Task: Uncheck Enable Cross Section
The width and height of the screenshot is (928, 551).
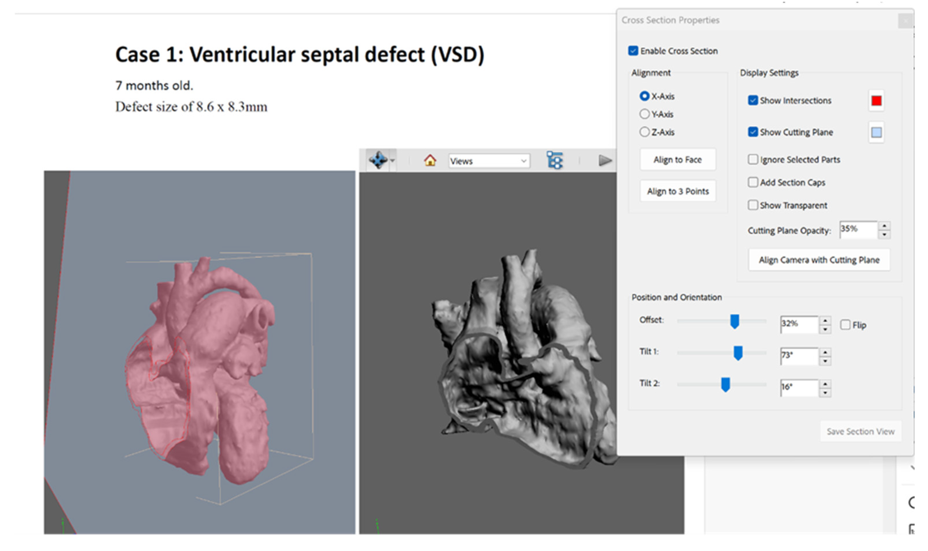Action: click(633, 51)
